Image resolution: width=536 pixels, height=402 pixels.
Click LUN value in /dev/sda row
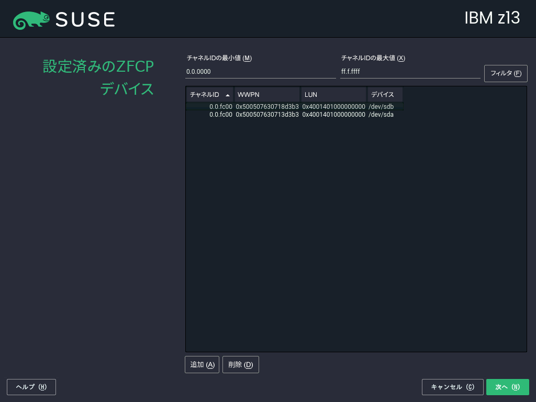(x=333, y=115)
